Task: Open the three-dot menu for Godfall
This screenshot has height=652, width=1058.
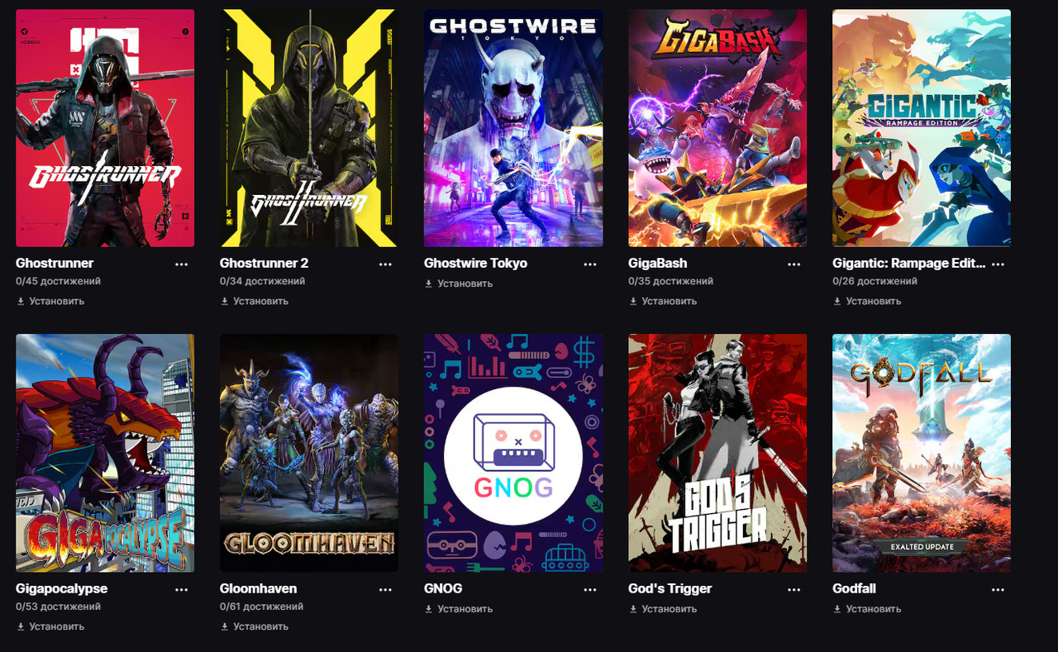Action: click(998, 590)
